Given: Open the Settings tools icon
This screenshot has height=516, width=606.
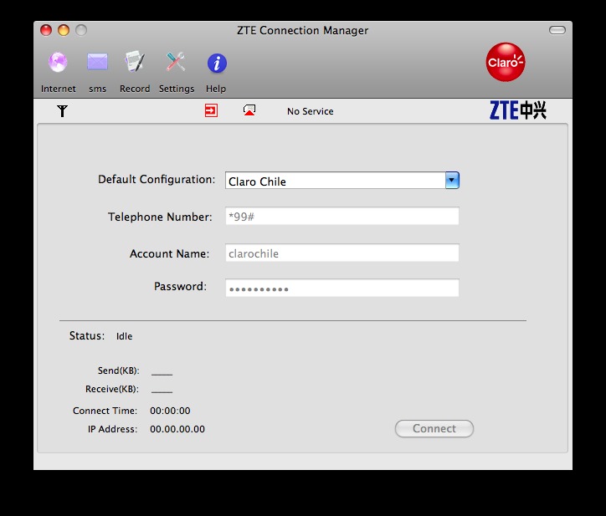Looking at the screenshot, I should 176,62.
